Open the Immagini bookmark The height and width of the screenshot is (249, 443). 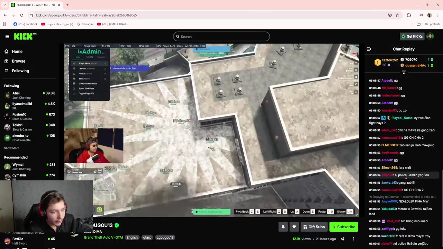(85, 24)
